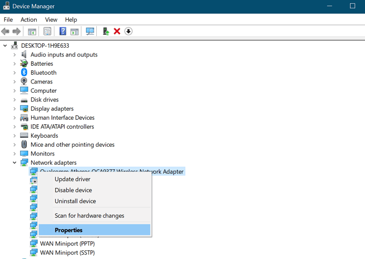
Task: Expand the Computer chevron
Action: coord(14,91)
